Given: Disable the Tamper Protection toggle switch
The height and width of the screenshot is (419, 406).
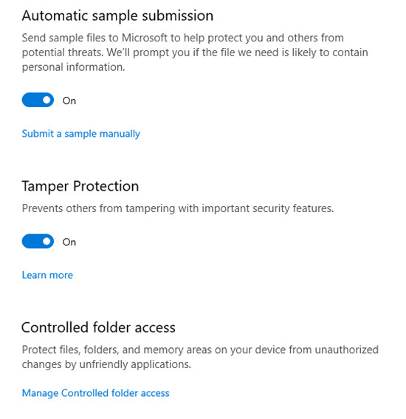Looking at the screenshot, I should pyautogui.click(x=38, y=242).
